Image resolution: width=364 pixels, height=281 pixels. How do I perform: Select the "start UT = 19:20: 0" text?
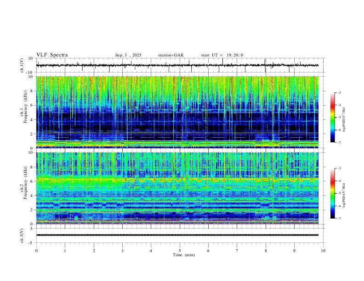pos(222,55)
